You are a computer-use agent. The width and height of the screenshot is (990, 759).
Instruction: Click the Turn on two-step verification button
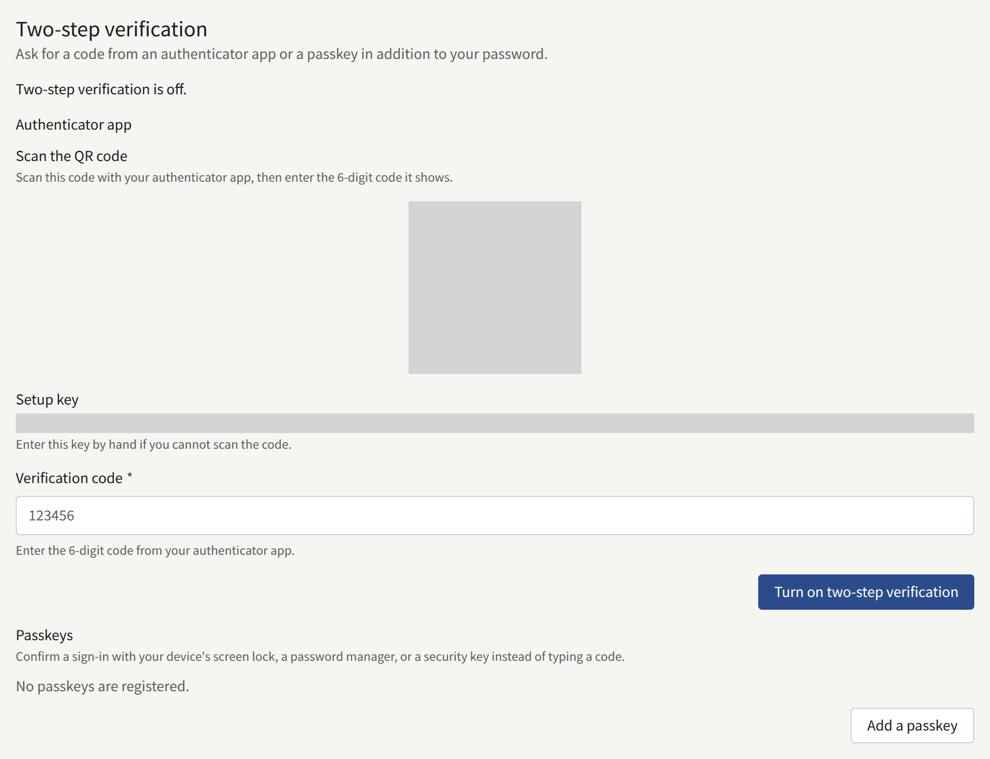click(866, 592)
